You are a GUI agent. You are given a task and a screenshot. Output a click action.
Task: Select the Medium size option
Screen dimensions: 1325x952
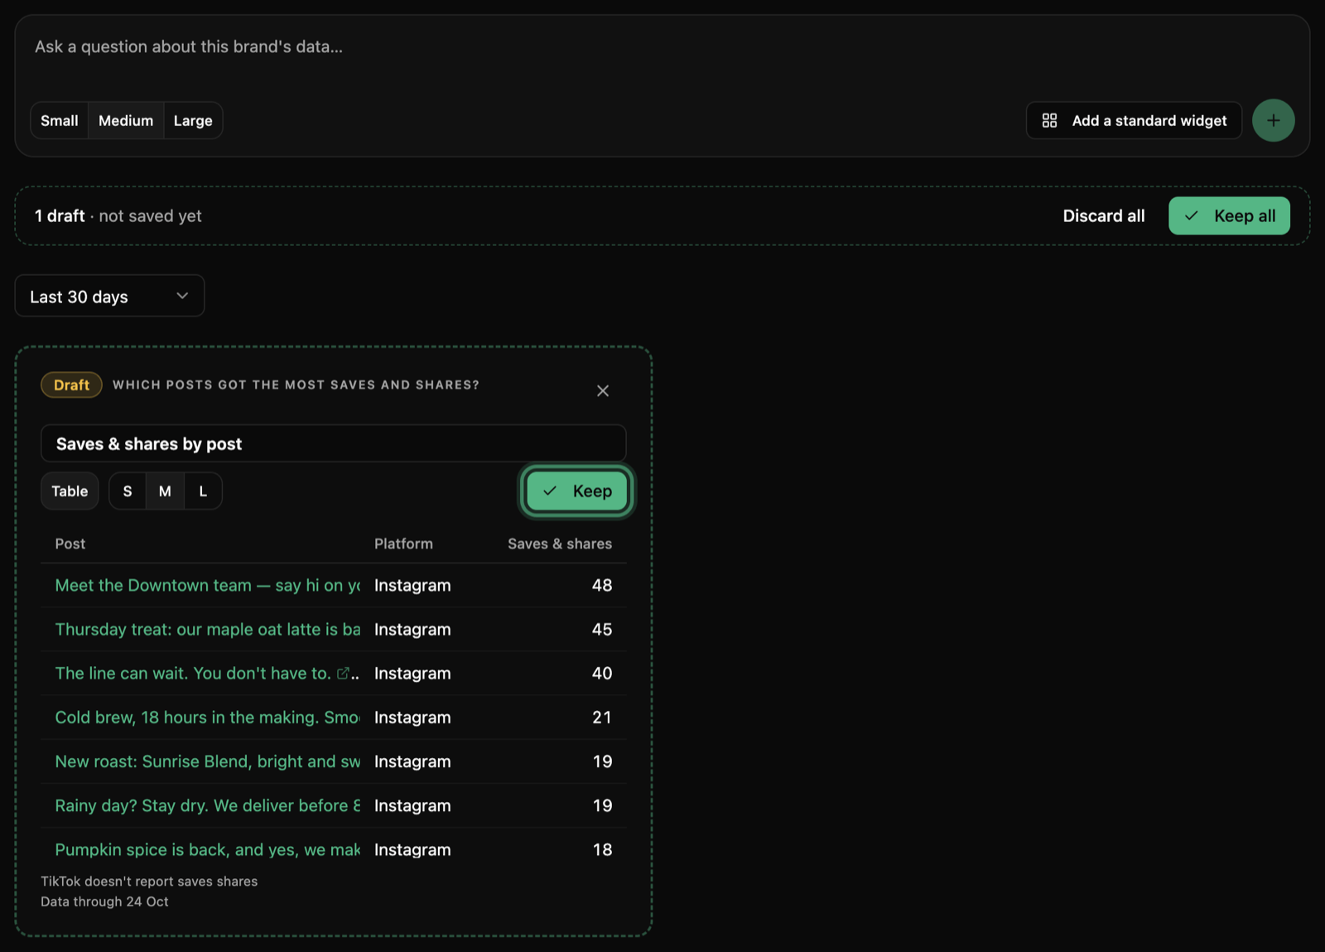126,120
